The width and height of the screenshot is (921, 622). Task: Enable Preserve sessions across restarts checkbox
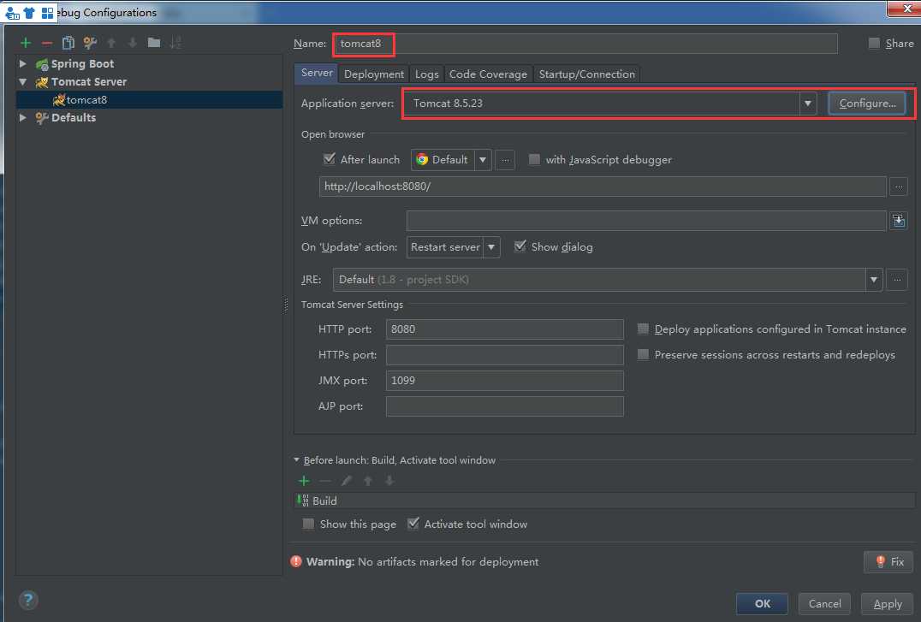click(x=643, y=354)
